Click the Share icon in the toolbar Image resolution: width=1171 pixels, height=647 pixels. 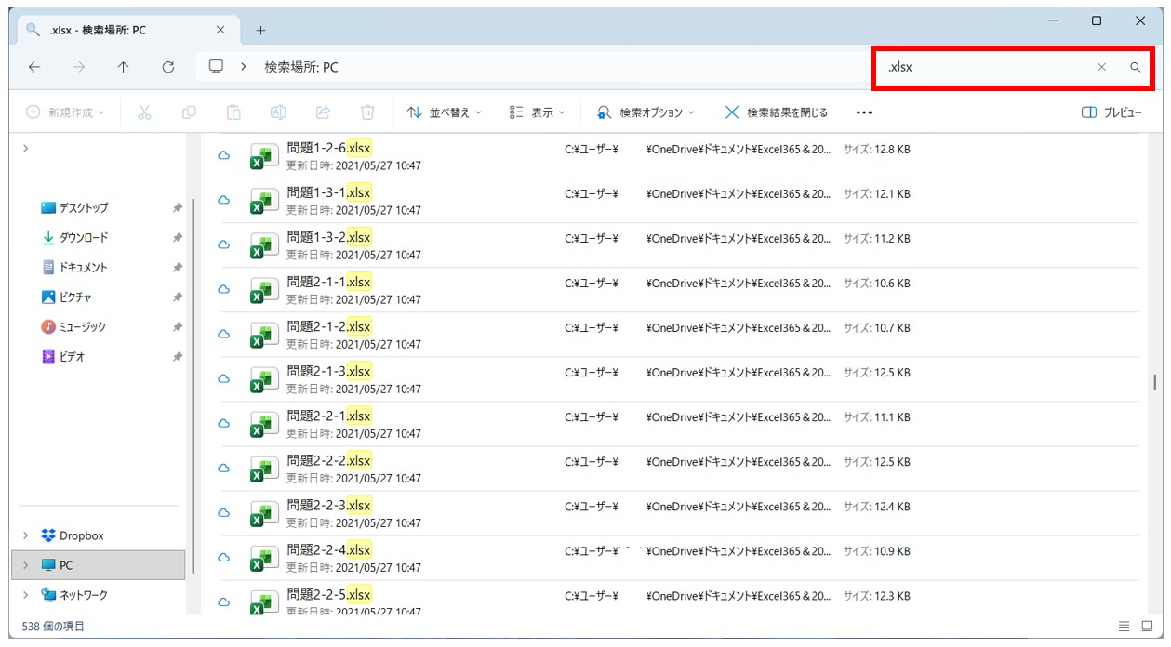323,112
